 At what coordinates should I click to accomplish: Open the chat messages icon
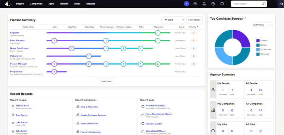[x=222, y=4]
